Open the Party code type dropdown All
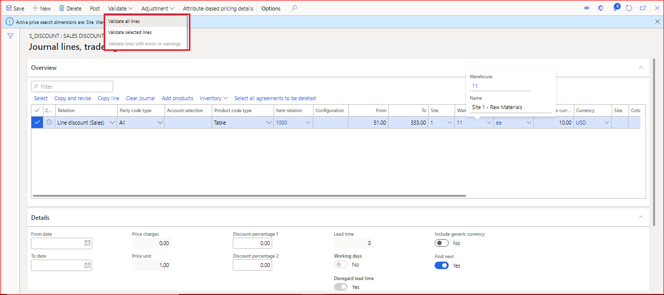Image resolution: width=664 pixels, height=295 pixels. [x=160, y=123]
